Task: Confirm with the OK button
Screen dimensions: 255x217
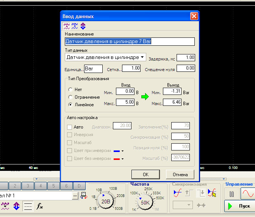Action: (x=145, y=175)
